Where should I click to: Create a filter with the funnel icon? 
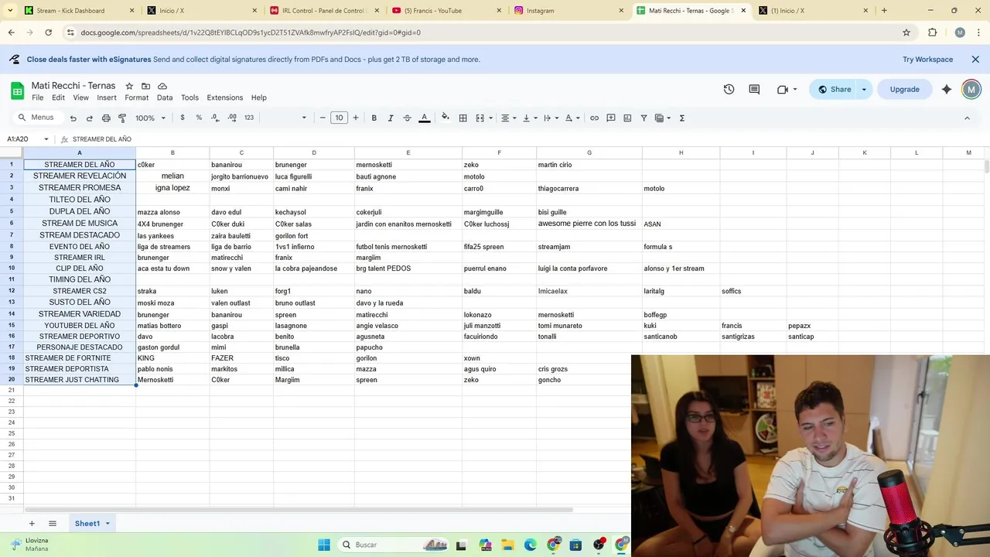(643, 118)
